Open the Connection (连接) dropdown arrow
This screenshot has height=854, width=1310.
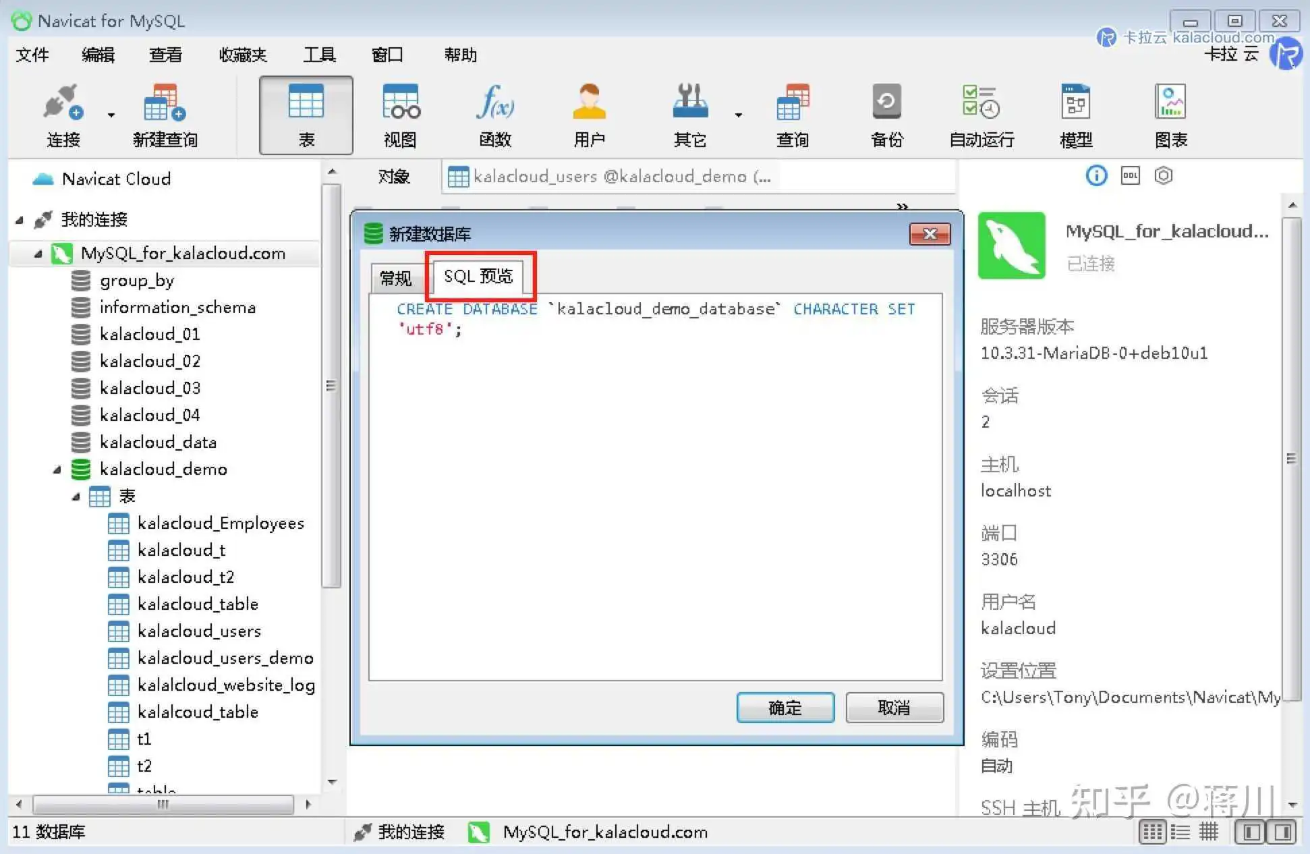point(111,115)
